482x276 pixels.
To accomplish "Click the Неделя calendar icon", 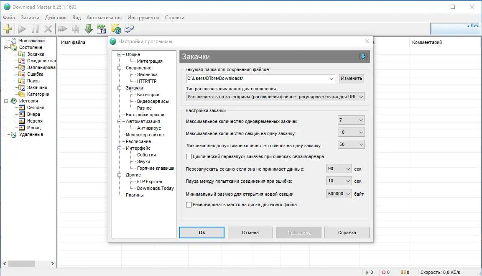I will (x=21, y=121).
